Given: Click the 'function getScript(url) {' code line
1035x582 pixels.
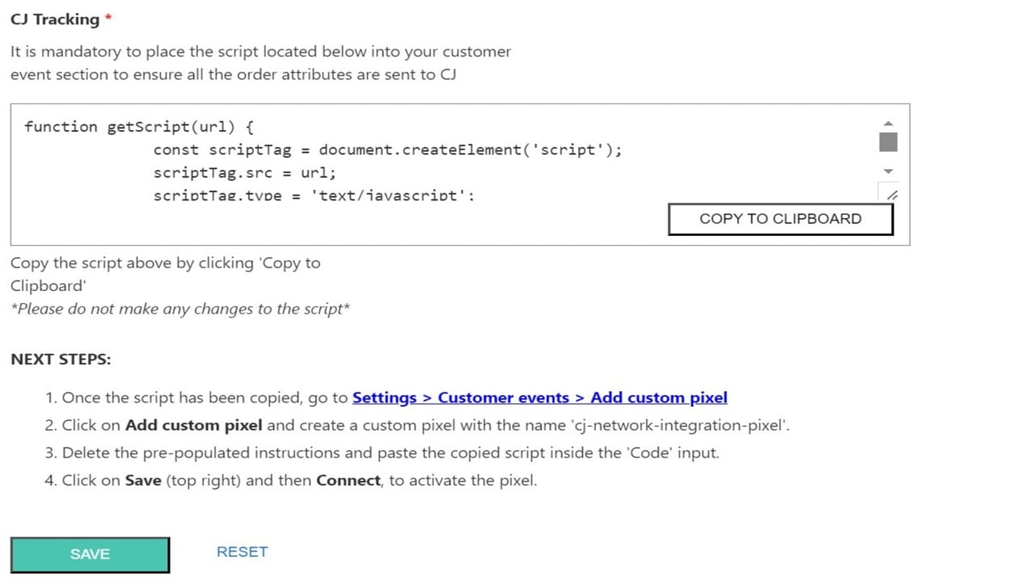Looking at the screenshot, I should [139, 127].
